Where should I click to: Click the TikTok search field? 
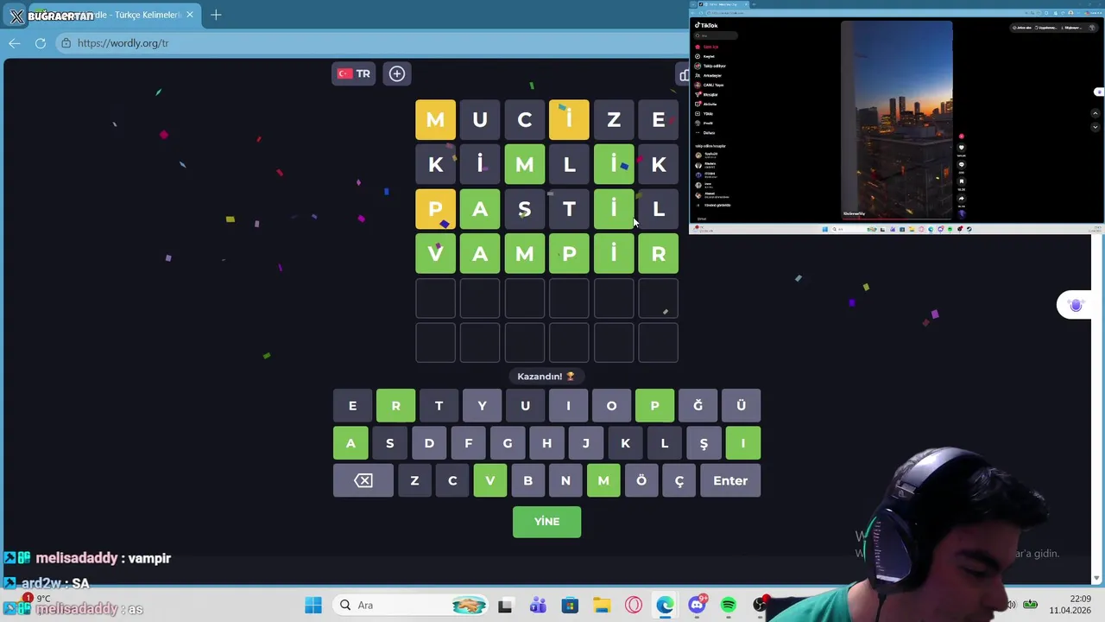click(716, 35)
